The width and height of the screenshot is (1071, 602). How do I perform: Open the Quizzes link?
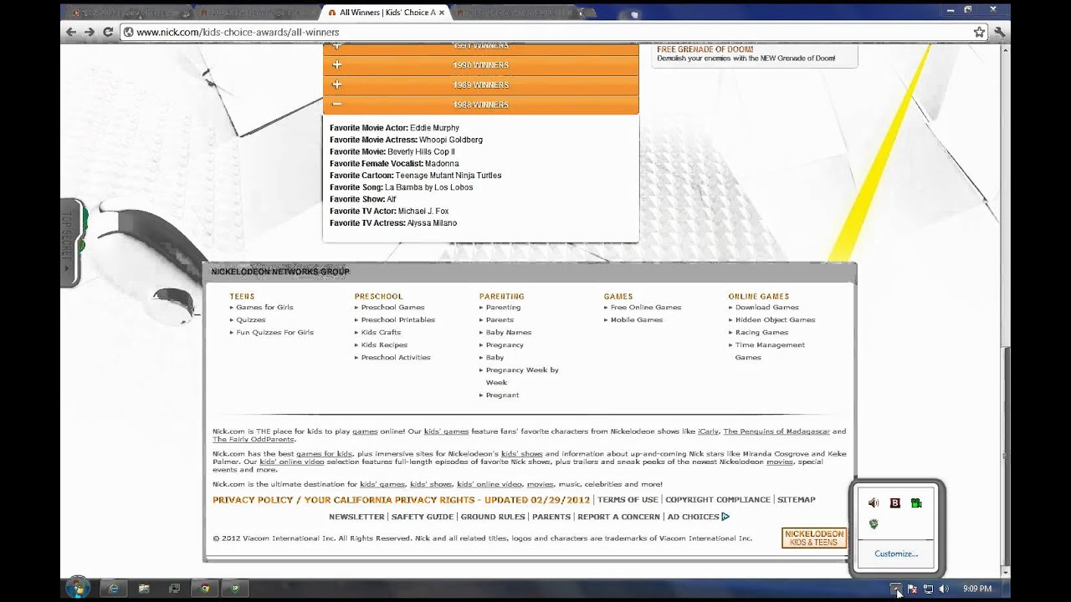coord(250,319)
